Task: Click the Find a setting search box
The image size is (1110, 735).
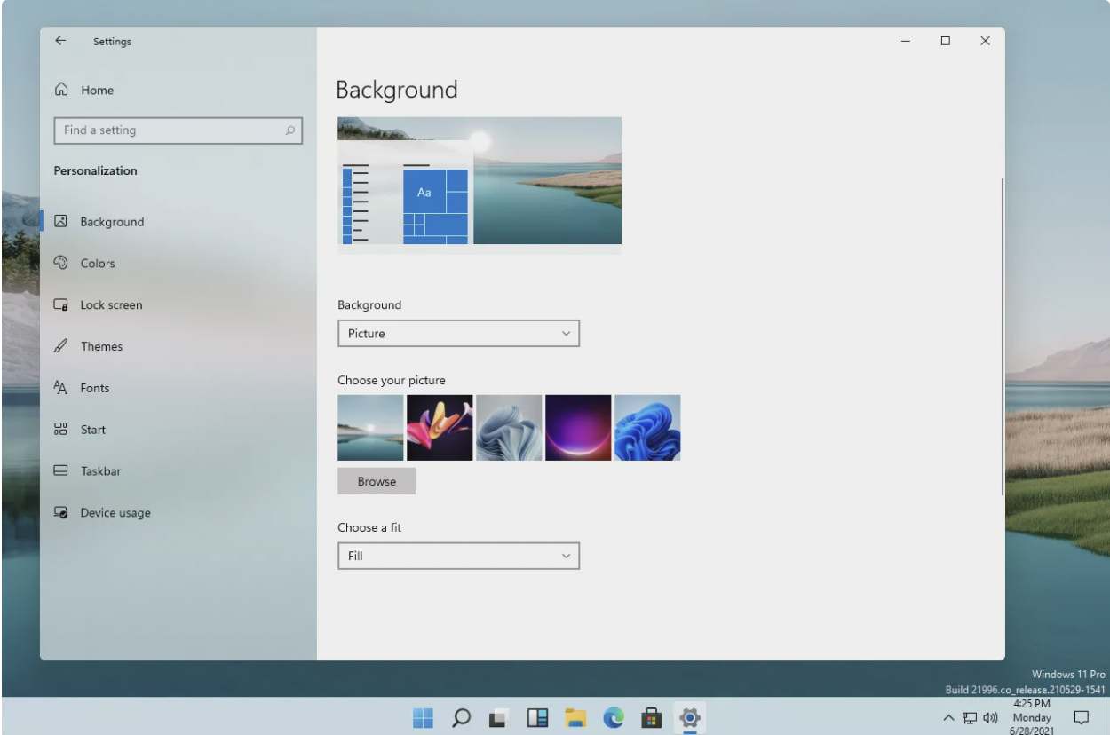Action: pos(178,130)
